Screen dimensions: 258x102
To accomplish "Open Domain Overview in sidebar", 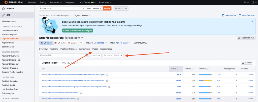I will (x=10, y=31).
